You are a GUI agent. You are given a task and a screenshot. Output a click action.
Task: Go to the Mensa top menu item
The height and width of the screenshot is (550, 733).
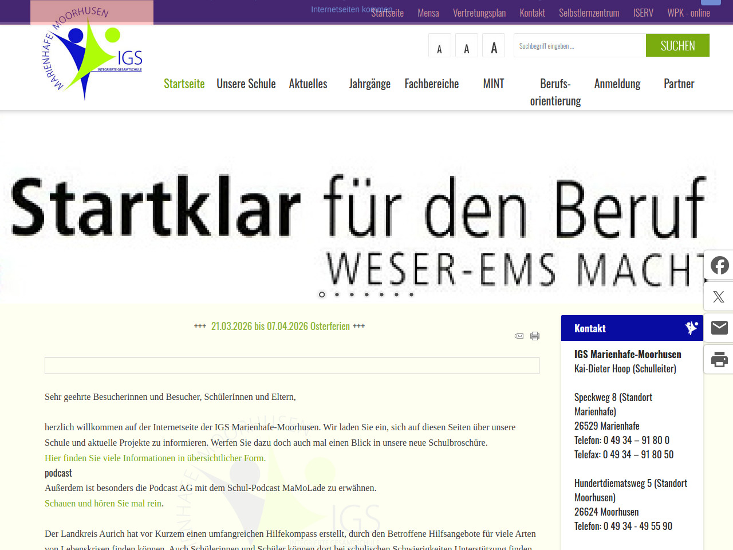pyautogui.click(x=428, y=13)
